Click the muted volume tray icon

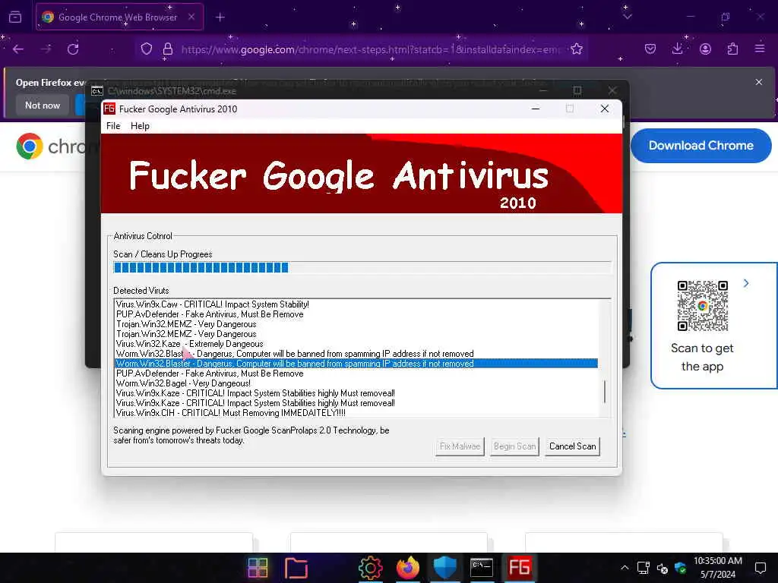pyautogui.click(x=662, y=568)
